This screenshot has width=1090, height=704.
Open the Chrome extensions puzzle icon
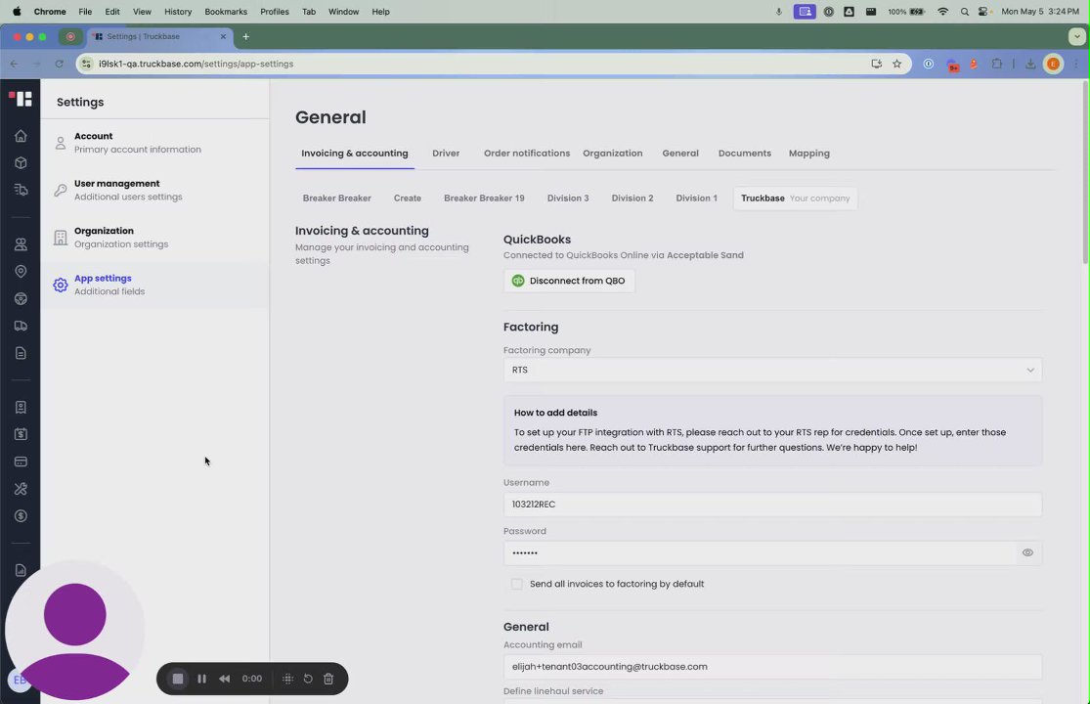(x=997, y=64)
